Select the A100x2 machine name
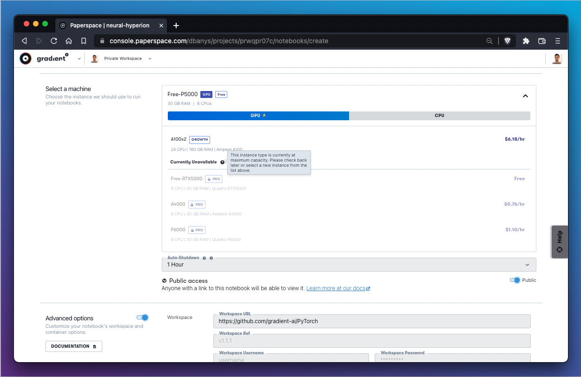Screen dimensions: 581x377 (x=178, y=139)
